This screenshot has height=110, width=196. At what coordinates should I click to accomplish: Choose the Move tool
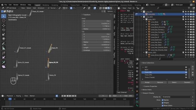point(4,25)
